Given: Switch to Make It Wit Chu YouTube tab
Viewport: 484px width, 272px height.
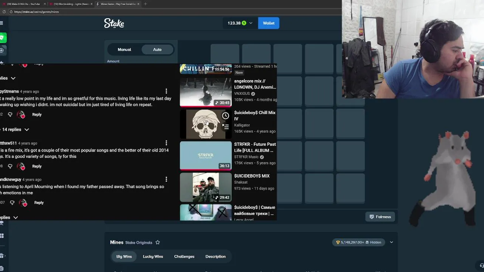Looking at the screenshot, I should 23,4.
